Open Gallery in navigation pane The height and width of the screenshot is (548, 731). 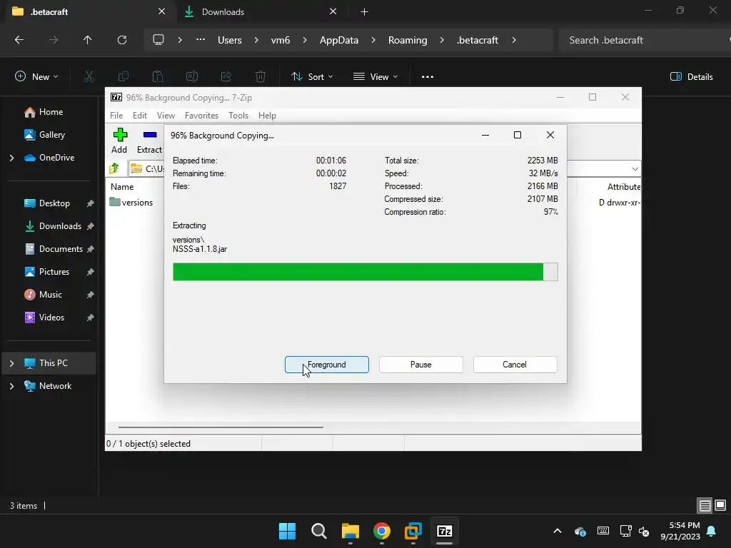click(x=51, y=135)
